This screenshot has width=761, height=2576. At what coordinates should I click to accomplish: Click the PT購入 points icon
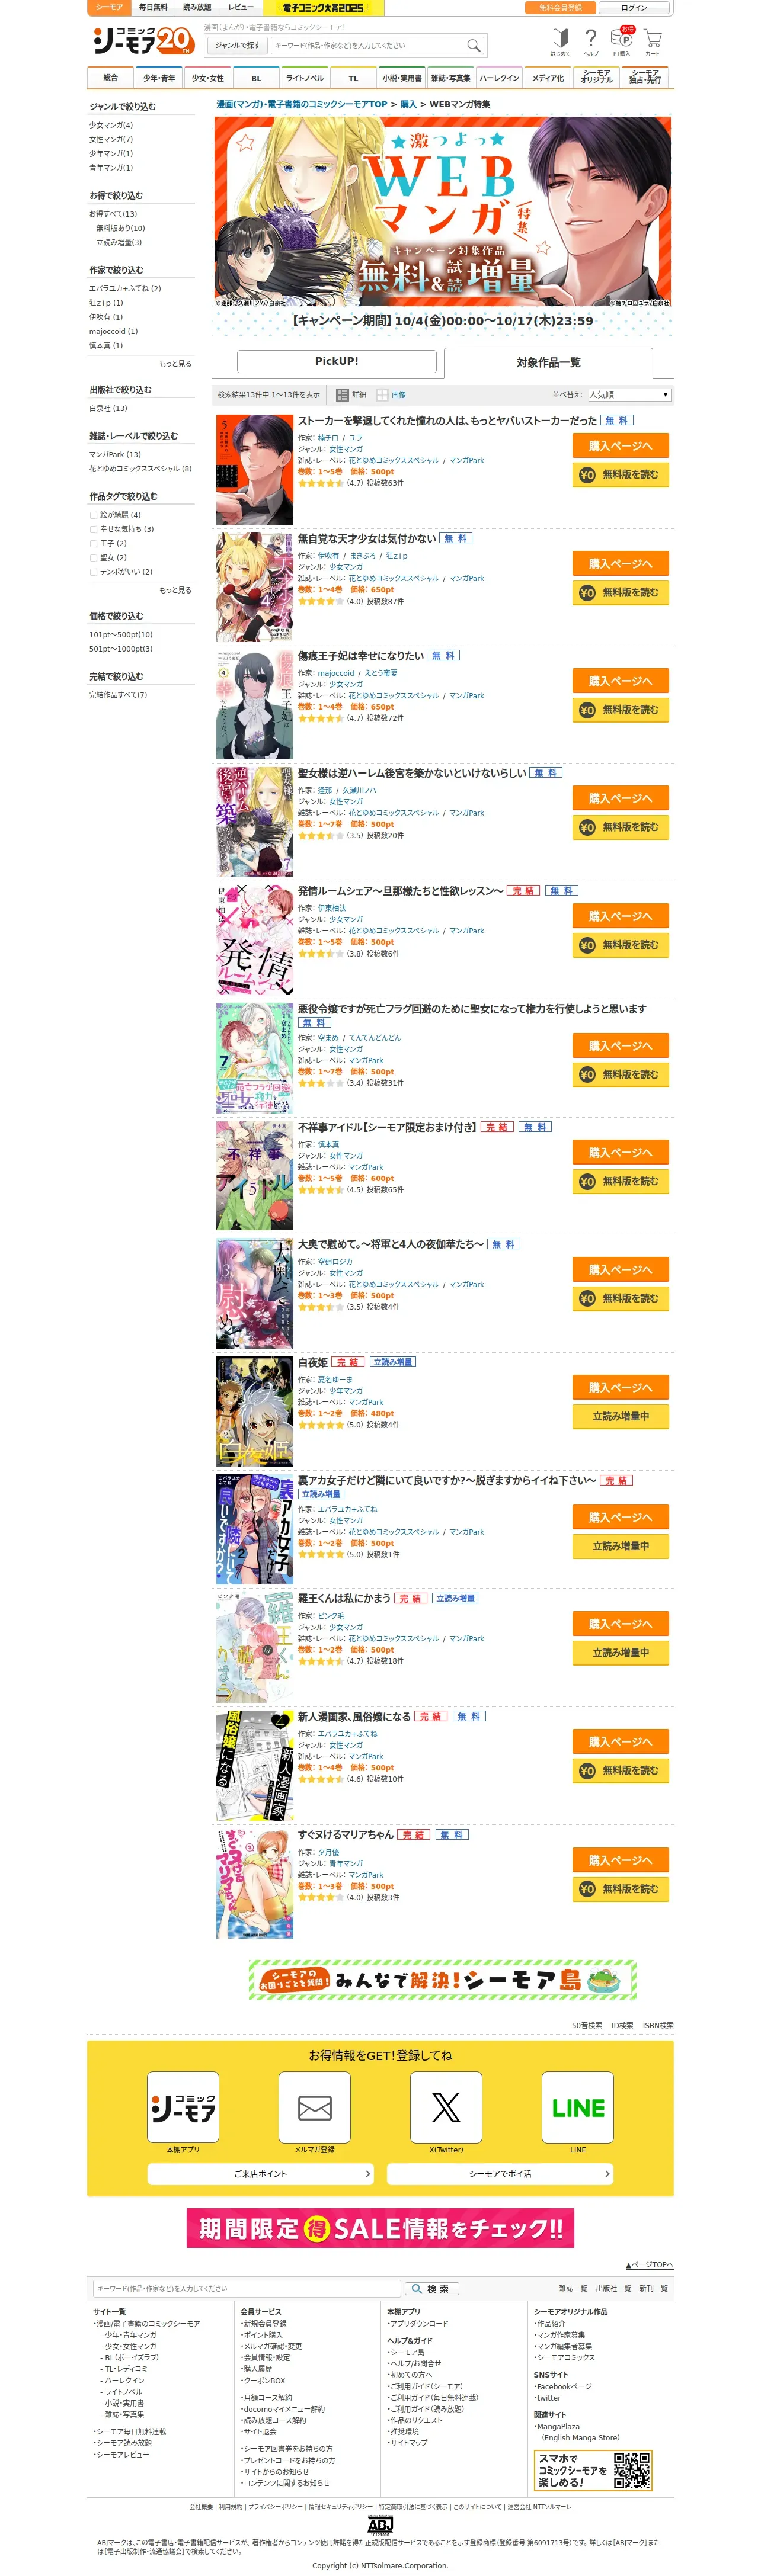[x=622, y=42]
